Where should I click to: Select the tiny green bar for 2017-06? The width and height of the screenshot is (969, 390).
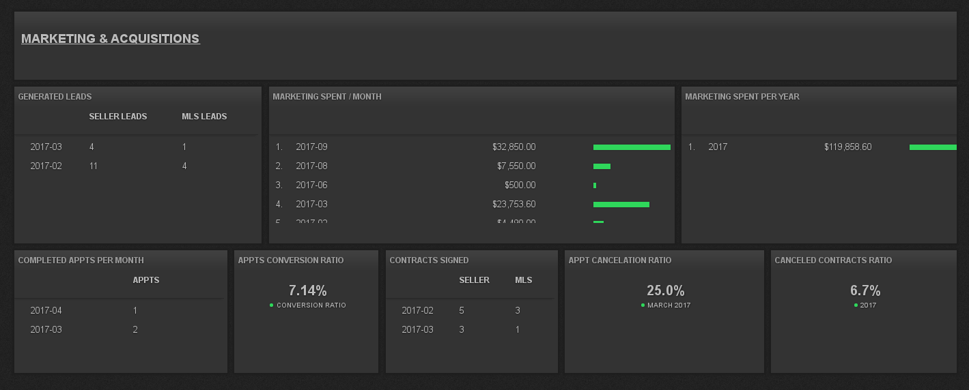pyautogui.click(x=595, y=185)
